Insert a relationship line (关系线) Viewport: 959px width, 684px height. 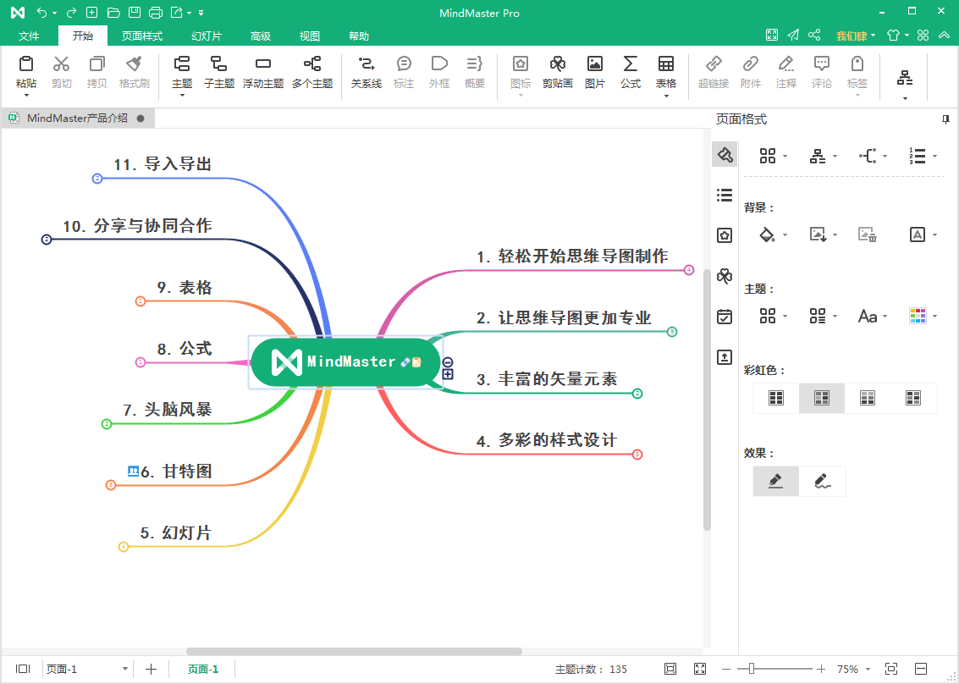coord(366,72)
